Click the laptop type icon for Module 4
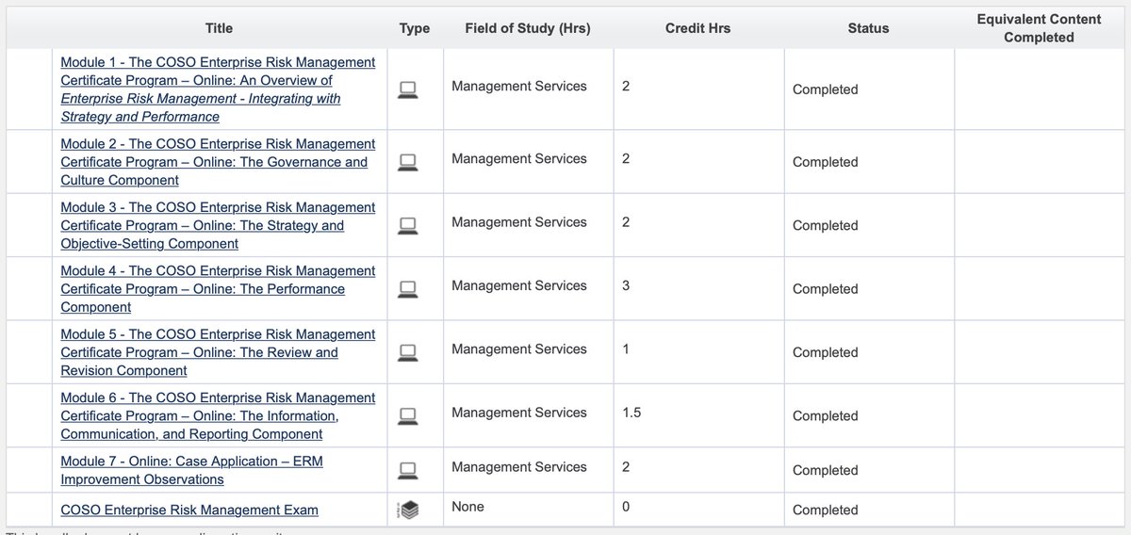 tap(407, 289)
